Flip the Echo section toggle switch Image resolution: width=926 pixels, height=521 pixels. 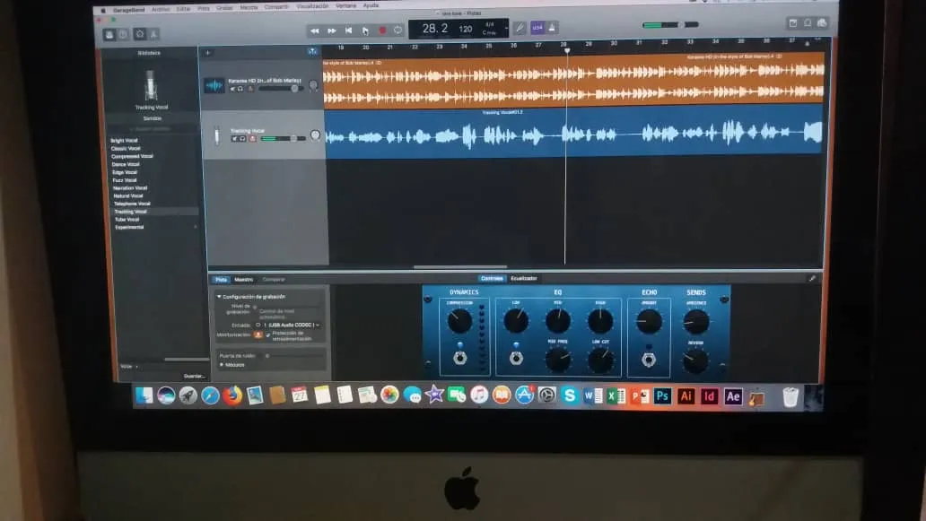(x=649, y=360)
